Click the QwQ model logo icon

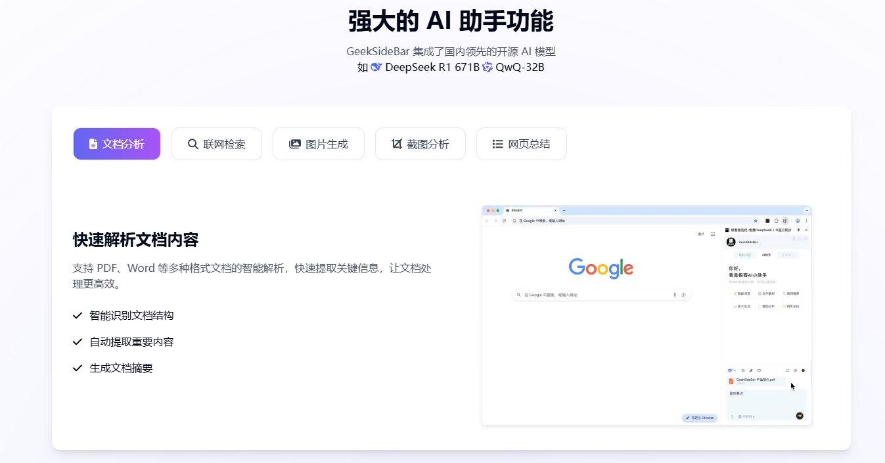click(488, 67)
